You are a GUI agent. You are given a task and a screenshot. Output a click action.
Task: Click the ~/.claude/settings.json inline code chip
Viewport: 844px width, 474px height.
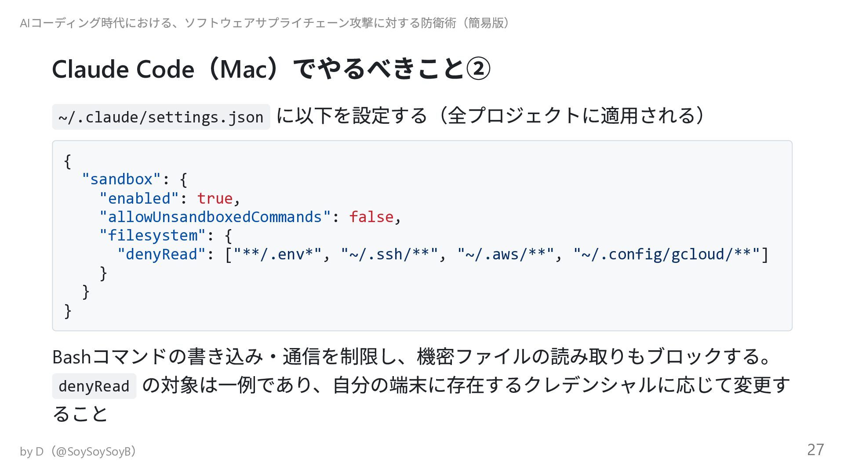click(x=161, y=117)
